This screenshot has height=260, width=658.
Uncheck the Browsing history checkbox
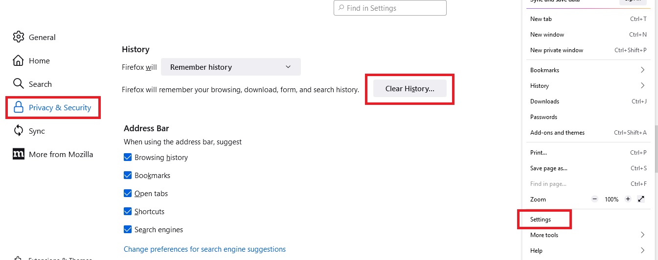[128, 157]
